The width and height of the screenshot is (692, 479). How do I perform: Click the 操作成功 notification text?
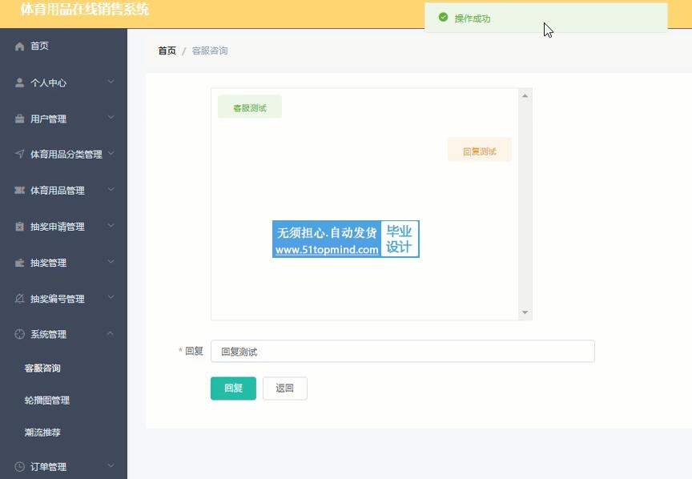point(473,18)
